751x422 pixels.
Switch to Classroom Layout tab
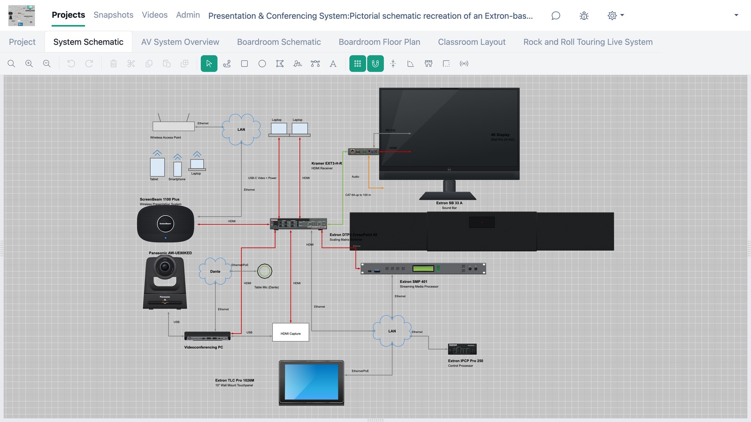click(x=472, y=42)
